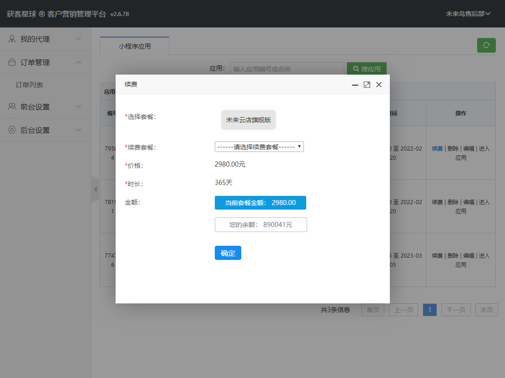This screenshot has width=505, height=378.
Task: Maximize the 续费 dialog window
Action: [x=367, y=85]
